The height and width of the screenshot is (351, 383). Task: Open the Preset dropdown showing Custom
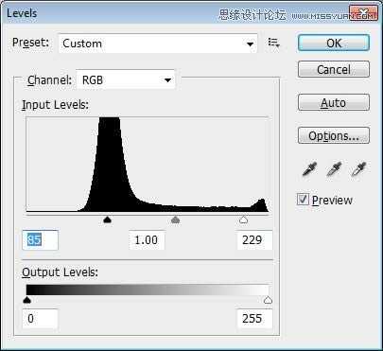pos(158,44)
